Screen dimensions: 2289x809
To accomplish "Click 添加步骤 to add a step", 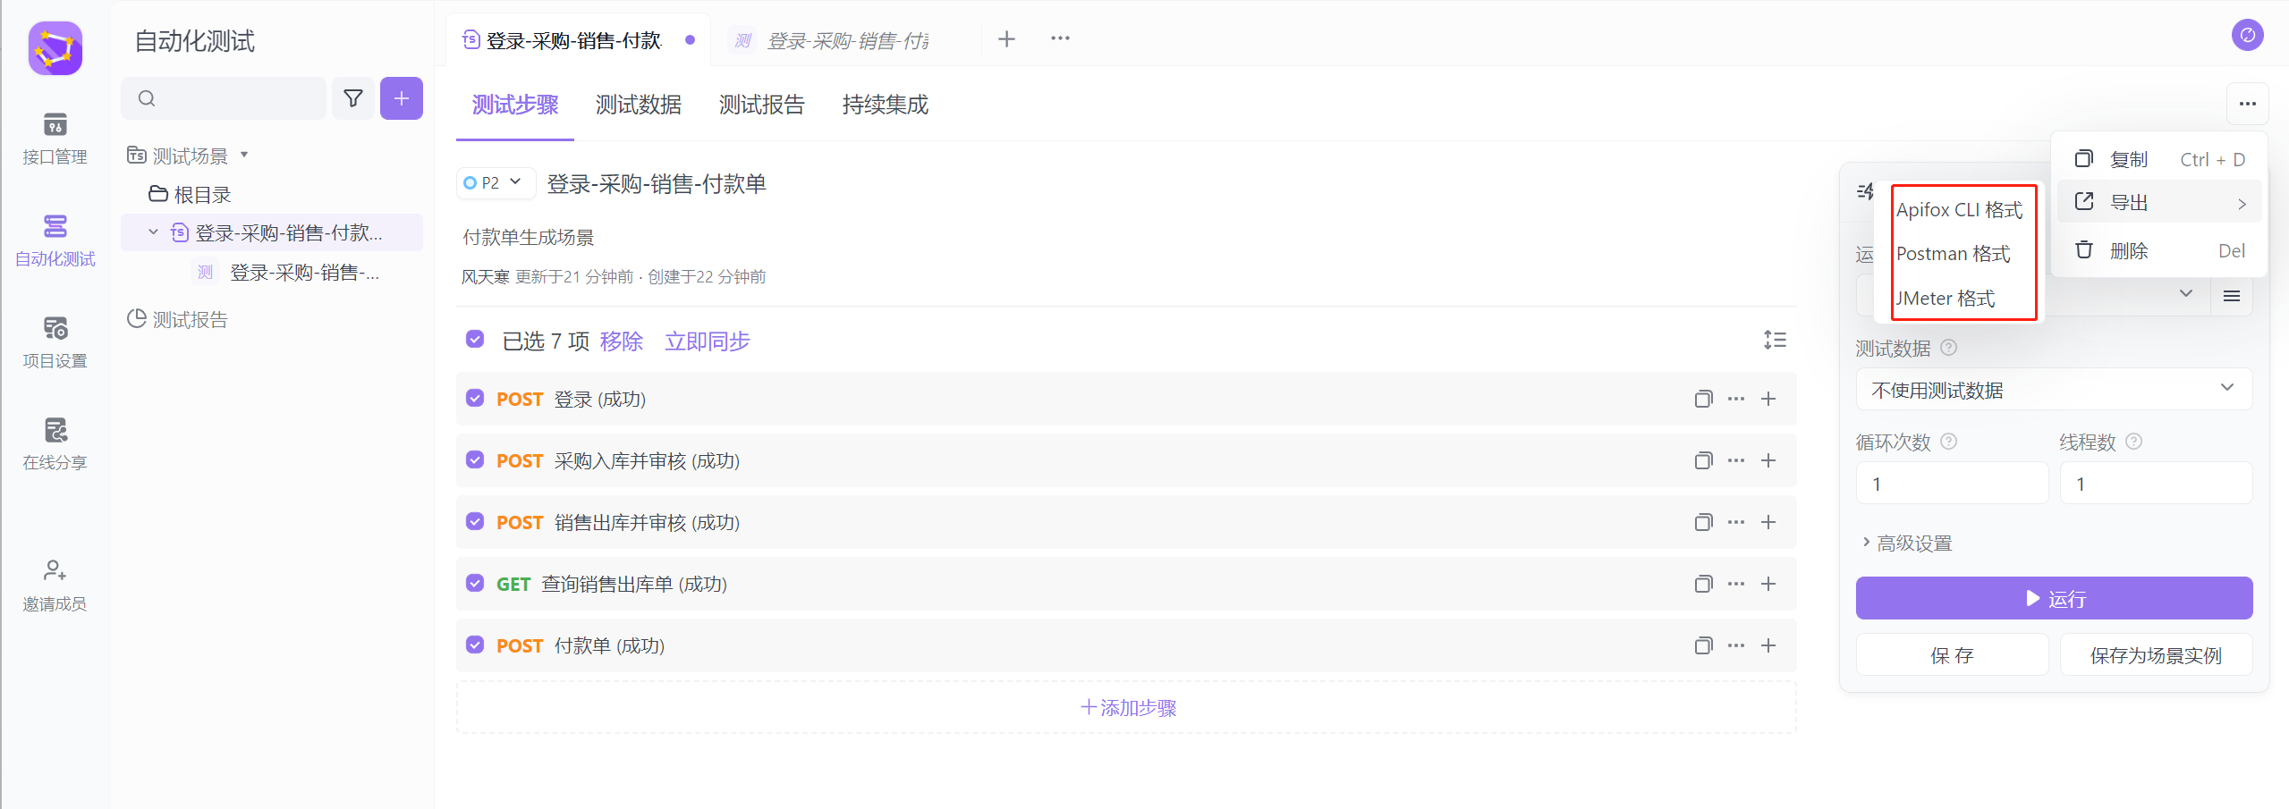I will (x=1127, y=707).
